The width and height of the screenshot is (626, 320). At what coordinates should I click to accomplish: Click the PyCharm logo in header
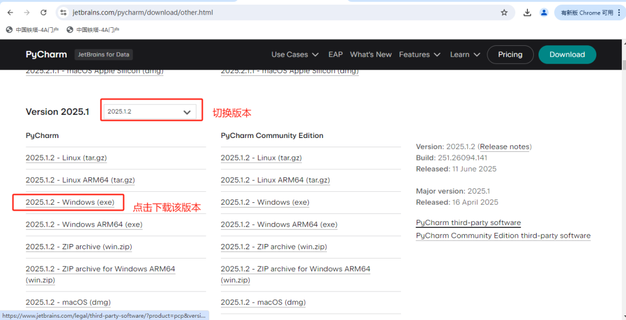tap(47, 54)
